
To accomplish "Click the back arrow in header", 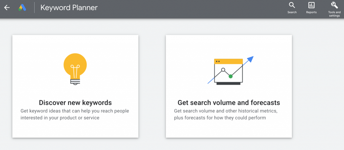I will pyautogui.click(x=7, y=7).
